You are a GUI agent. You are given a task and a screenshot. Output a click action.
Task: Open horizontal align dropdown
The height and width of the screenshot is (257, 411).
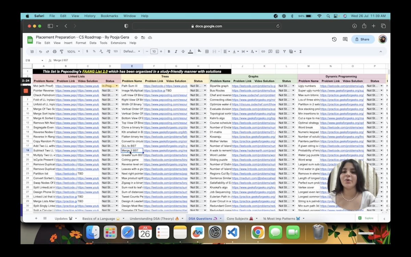(x=227, y=51)
